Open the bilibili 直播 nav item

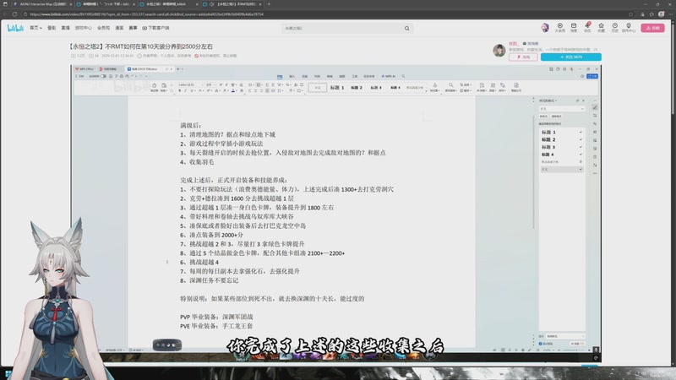coord(66,28)
